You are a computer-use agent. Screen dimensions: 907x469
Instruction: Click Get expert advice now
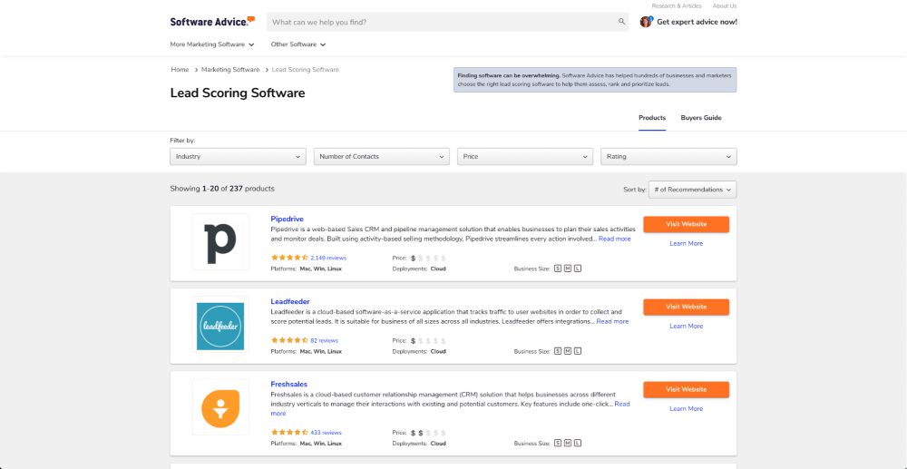click(697, 22)
